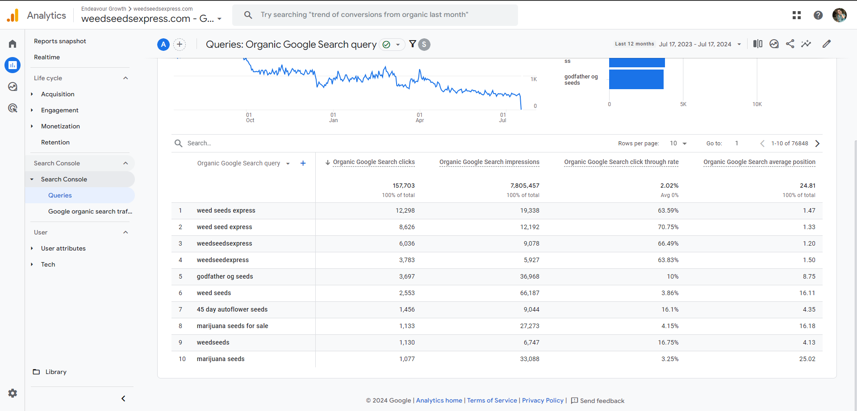Click the Advertising icon in the left rail
Image resolution: width=857 pixels, height=411 pixels.
[x=12, y=108]
